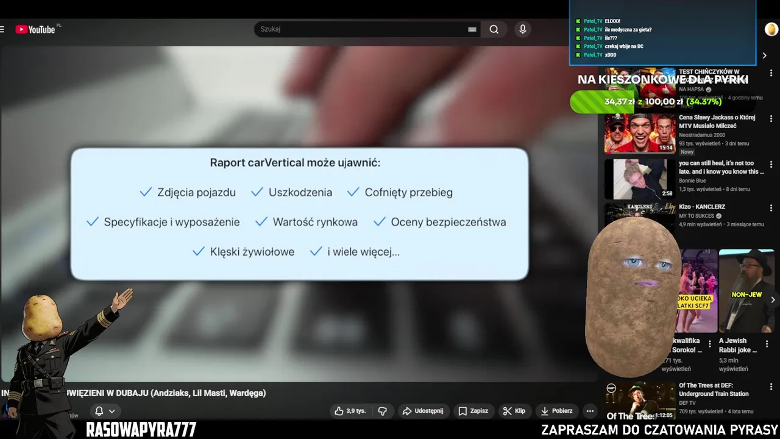Dislike the video with thumbs-down

383,411
